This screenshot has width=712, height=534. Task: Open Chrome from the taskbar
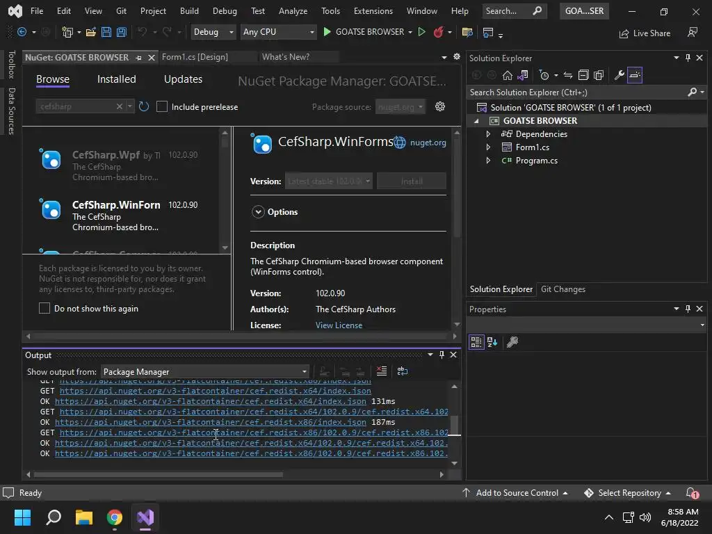(x=115, y=517)
